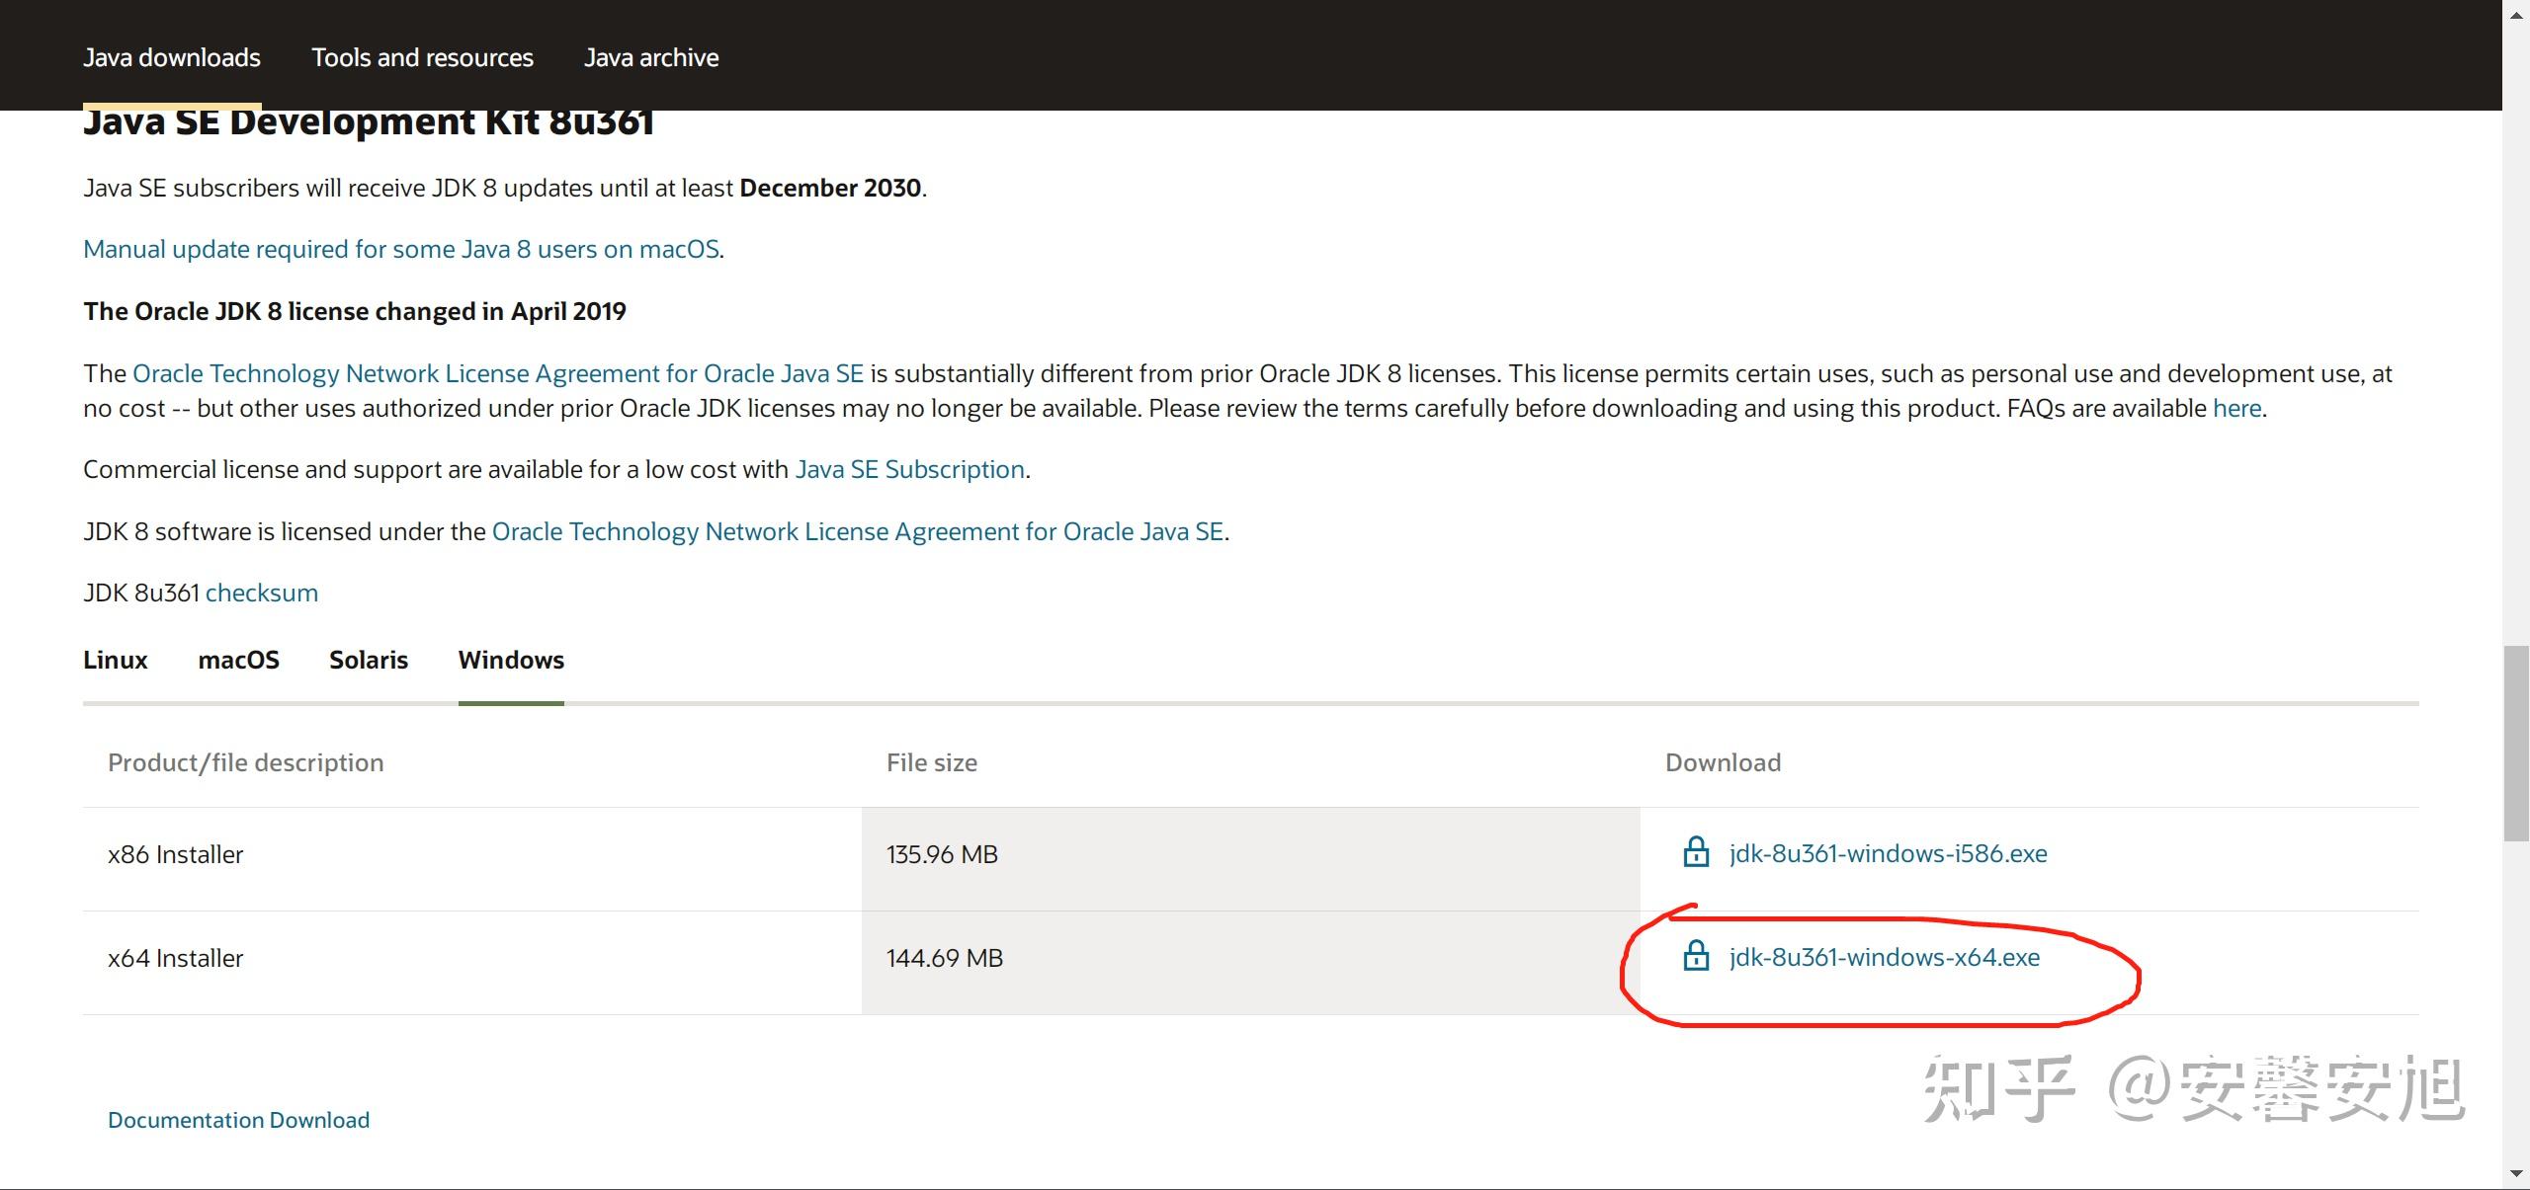This screenshot has height=1190, width=2530.
Task: Switch to the macOS tab
Action: [238, 660]
